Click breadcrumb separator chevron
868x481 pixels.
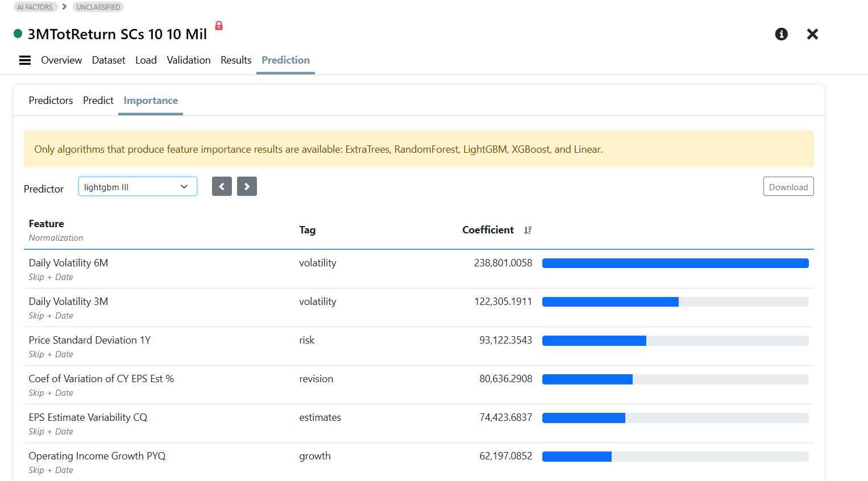64,7
